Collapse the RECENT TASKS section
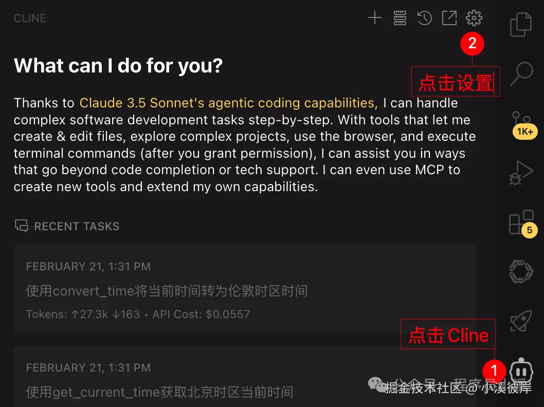This screenshot has height=407, width=544. 66,226
